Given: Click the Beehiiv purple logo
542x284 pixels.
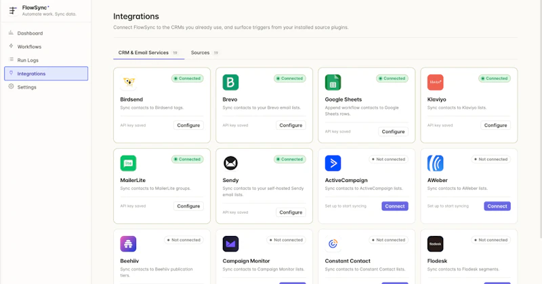Looking at the screenshot, I should point(128,243).
